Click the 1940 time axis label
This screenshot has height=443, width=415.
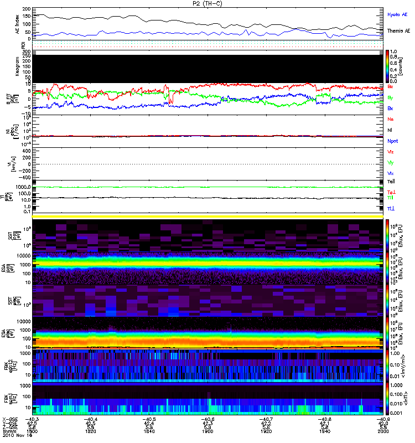325,431
